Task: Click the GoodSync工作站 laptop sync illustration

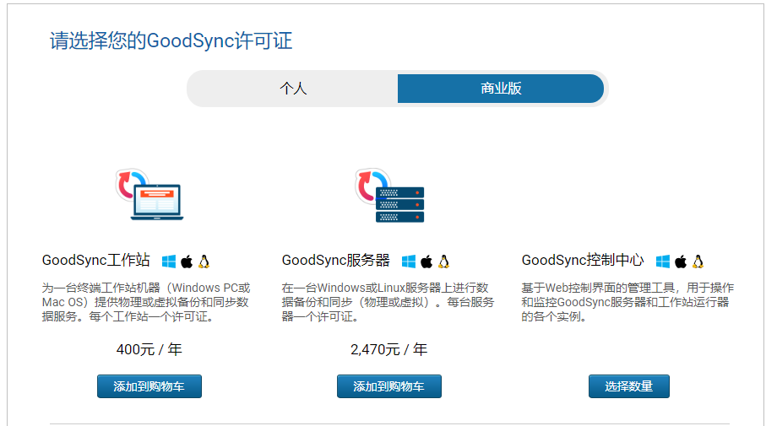Action: click(149, 195)
